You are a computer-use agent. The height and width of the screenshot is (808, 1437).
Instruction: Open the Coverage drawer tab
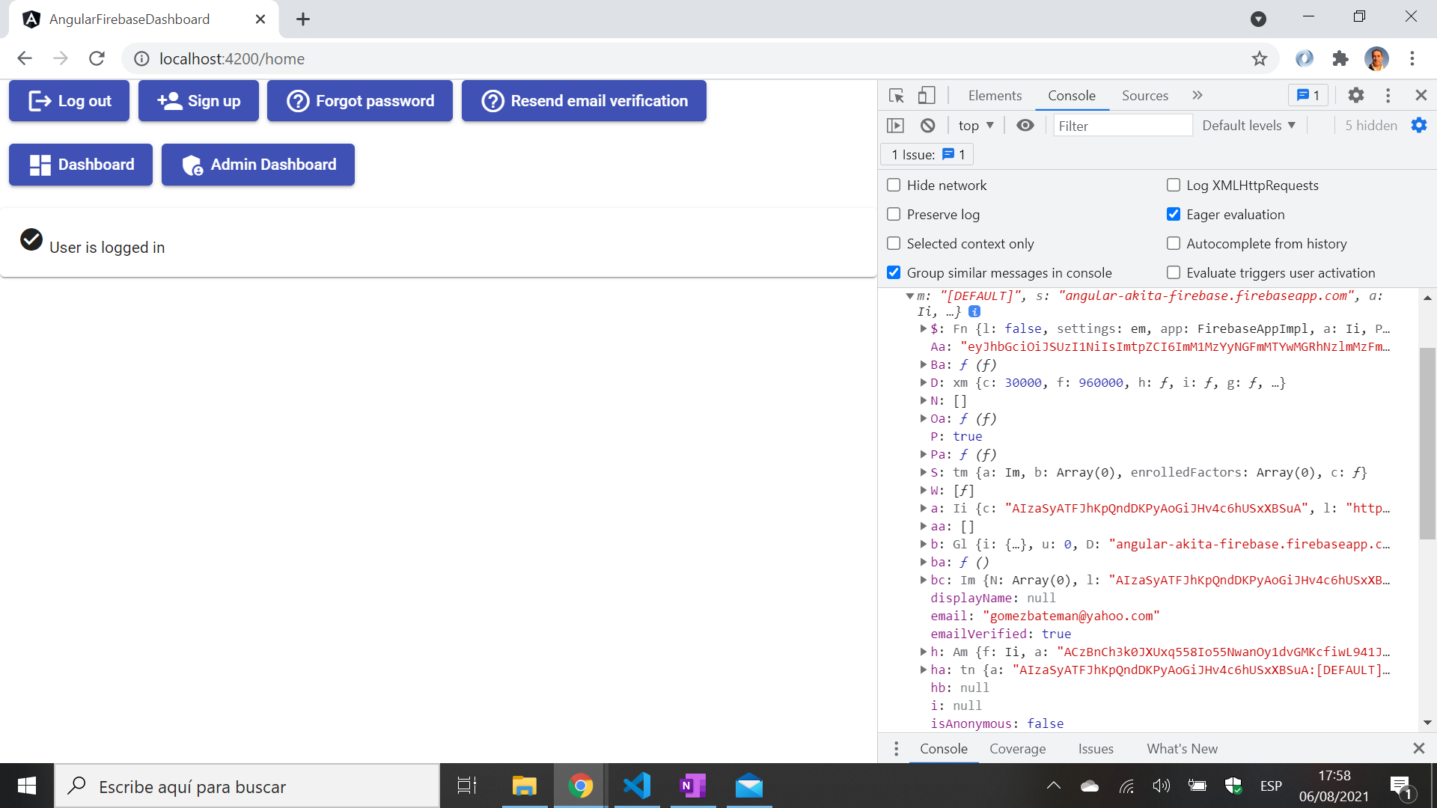pos(1017,749)
